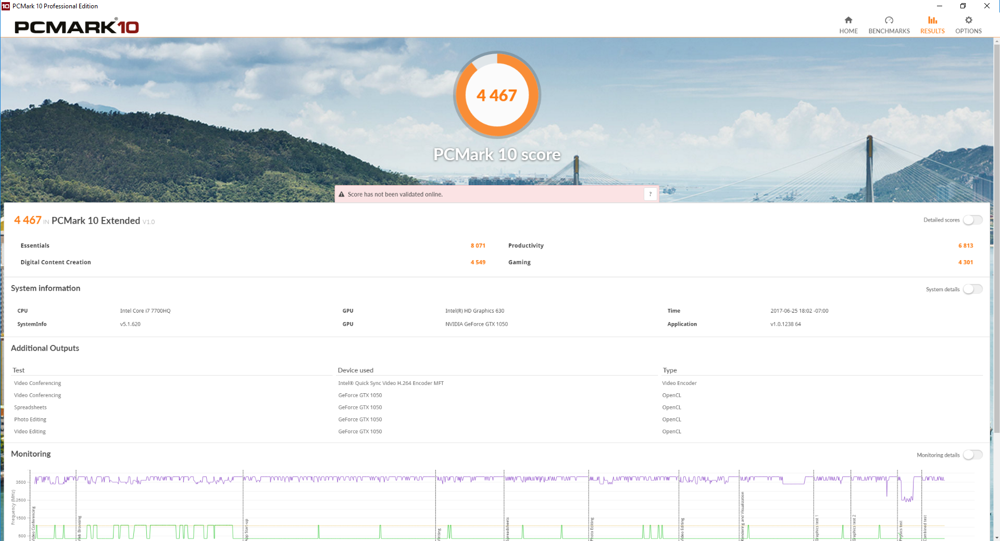The width and height of the screenshot is (1000, 541).
Task: Select the Gaming score 4 301
Action: (x=965, y=262)
